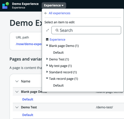Expand the Demo Test (1) node

[x=47, y=59]
